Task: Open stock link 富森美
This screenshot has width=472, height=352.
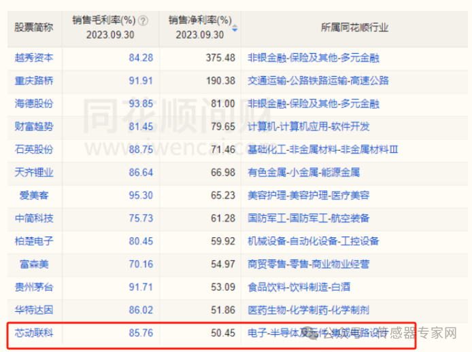Action: (x=34, y=264)
